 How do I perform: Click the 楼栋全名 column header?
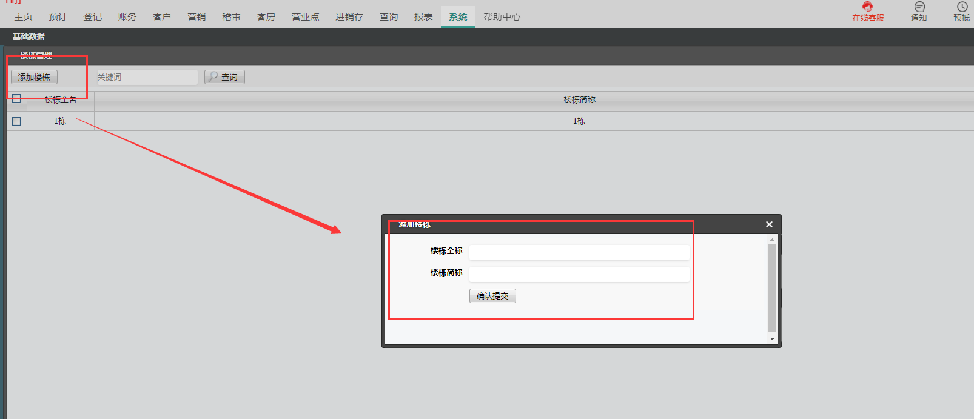[61, 99]
